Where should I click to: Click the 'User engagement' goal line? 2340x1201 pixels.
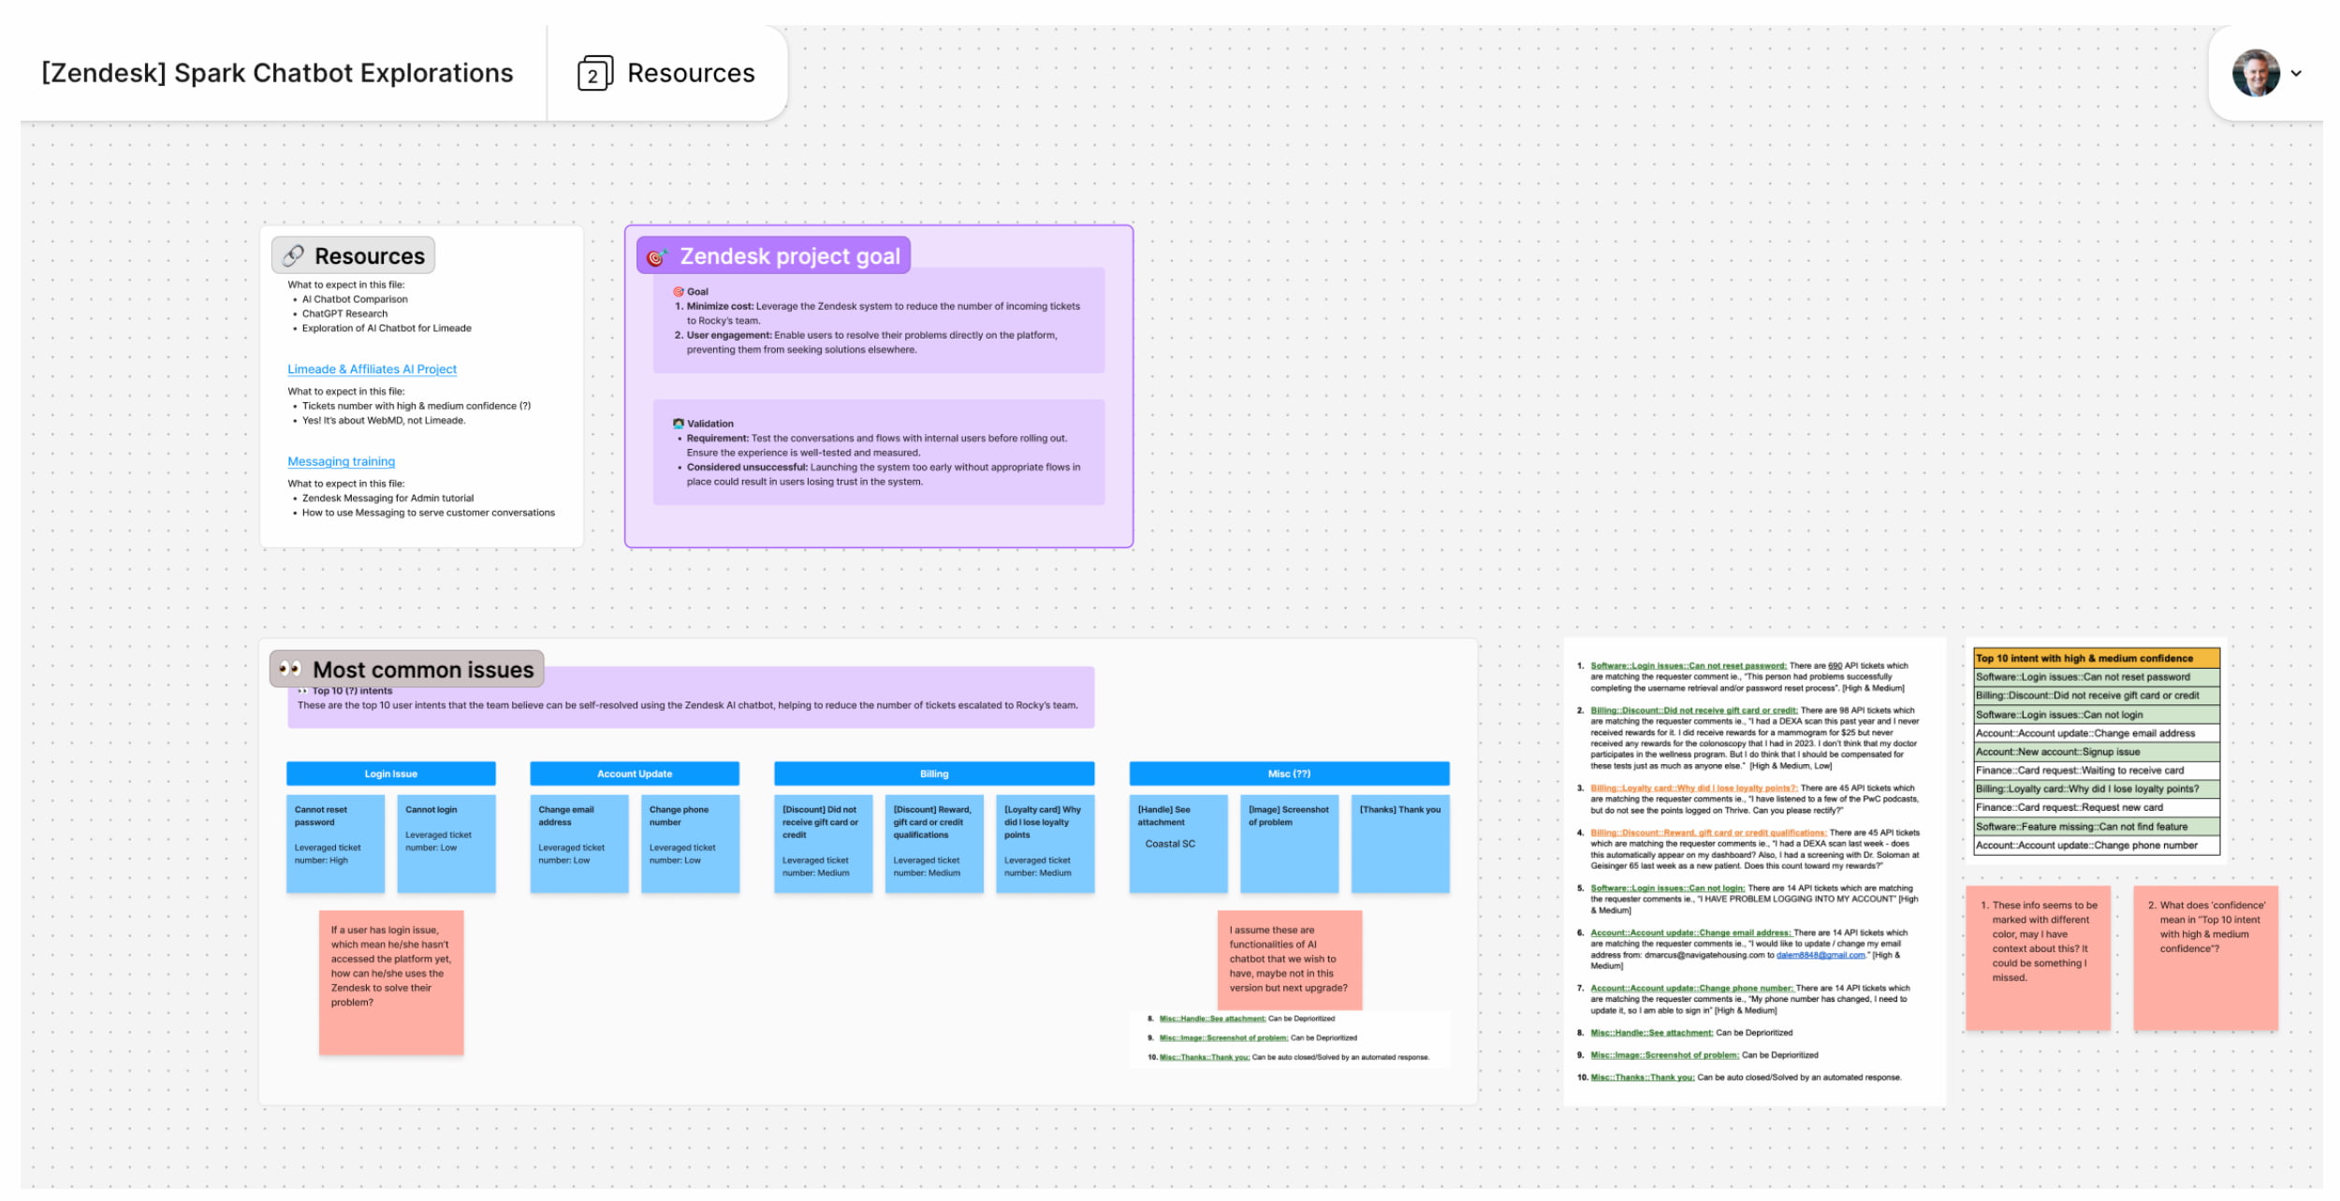point(871,342)
